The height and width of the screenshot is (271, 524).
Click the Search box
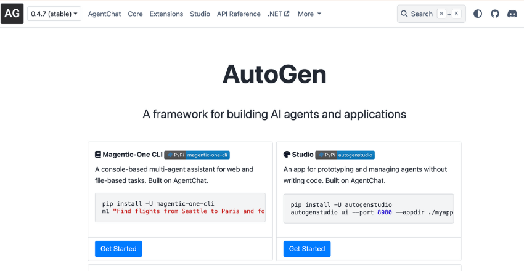click(x=431, y=14)
